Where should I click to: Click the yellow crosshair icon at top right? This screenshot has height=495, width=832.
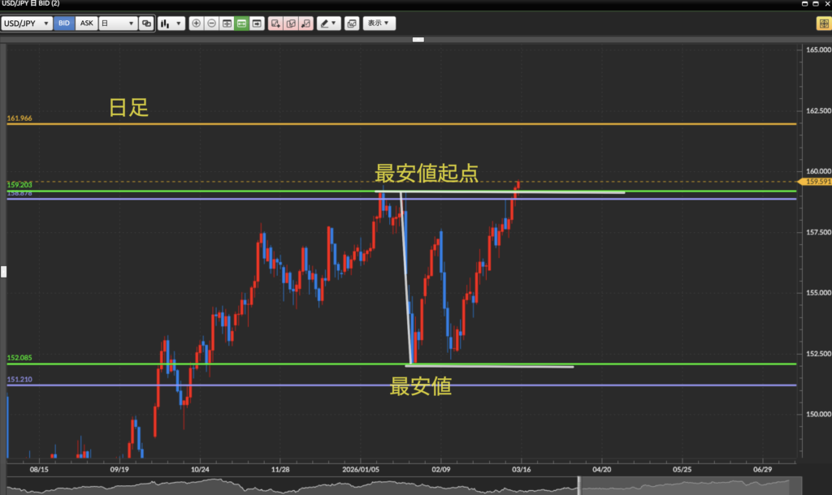[822, 24]
